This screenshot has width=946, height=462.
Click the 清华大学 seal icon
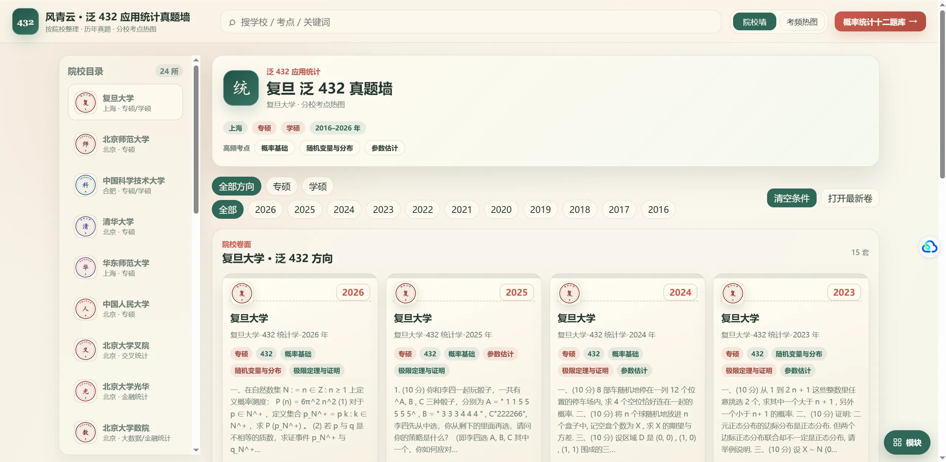pyautogui.click(x=85, y=226)
